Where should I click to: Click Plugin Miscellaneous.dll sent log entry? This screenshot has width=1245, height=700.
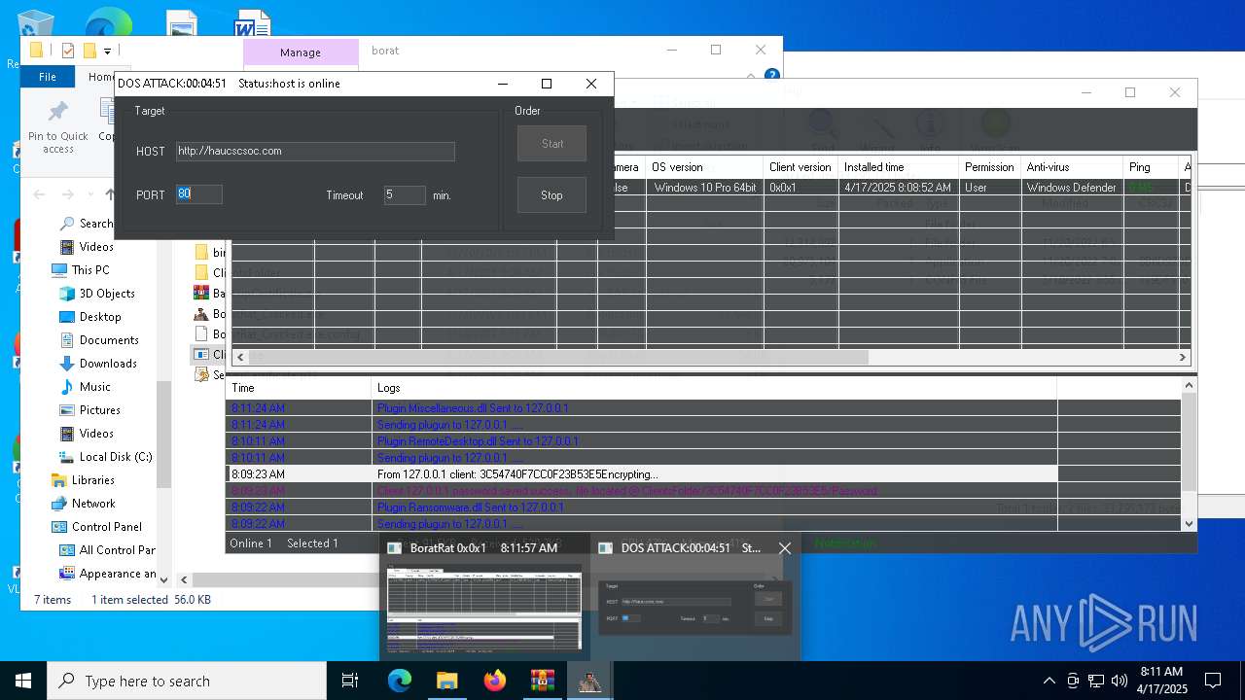[x=473, y=408]
